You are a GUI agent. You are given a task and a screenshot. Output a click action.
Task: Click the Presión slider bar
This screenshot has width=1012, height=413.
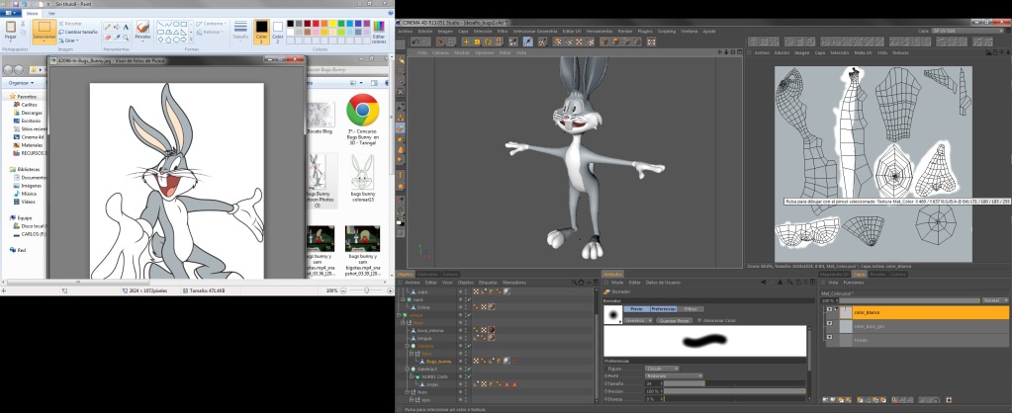tap(734, 391)
